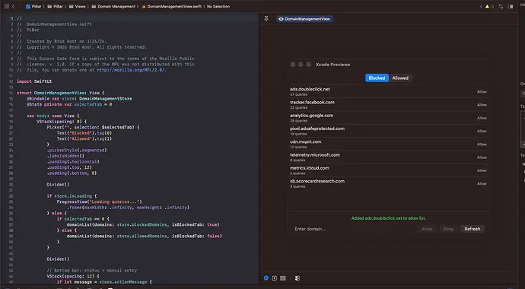Image resolution: width=525 pixels, height=289 pixels.
Task: Click the '.labelsHidden()' line
Action: [65, 156]
